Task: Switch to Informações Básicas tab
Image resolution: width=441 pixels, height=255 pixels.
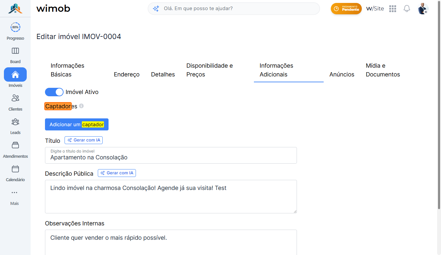Action: pyautogui.click(x=67, y=70)
